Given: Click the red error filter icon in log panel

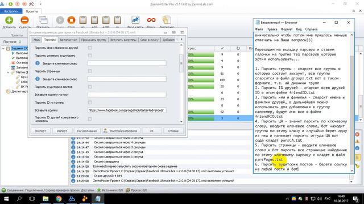Looking at the screenshot, I should point(357,134).
